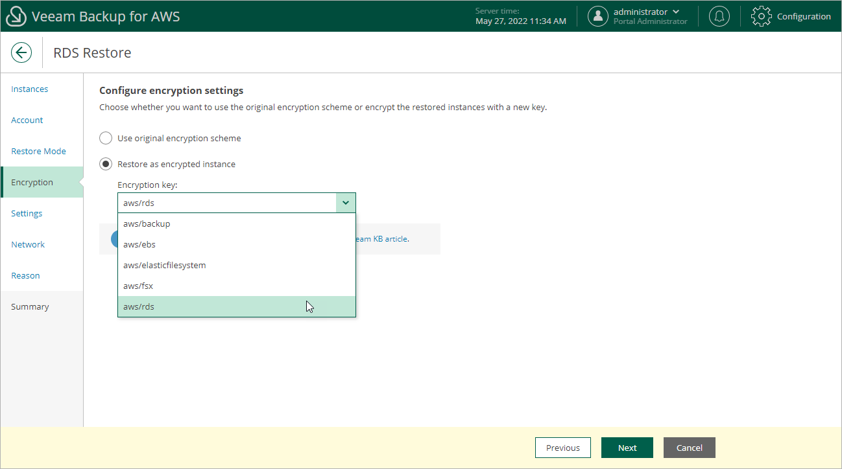The width and height of the screenshot is (842, 469).
Task: Select Restore as encrypted instance radio button
Action: [106, 164]
